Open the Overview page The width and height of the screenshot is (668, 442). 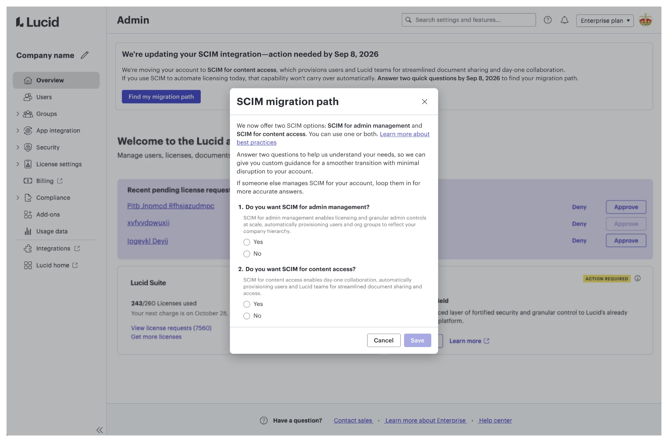click(x=56, y=80)
